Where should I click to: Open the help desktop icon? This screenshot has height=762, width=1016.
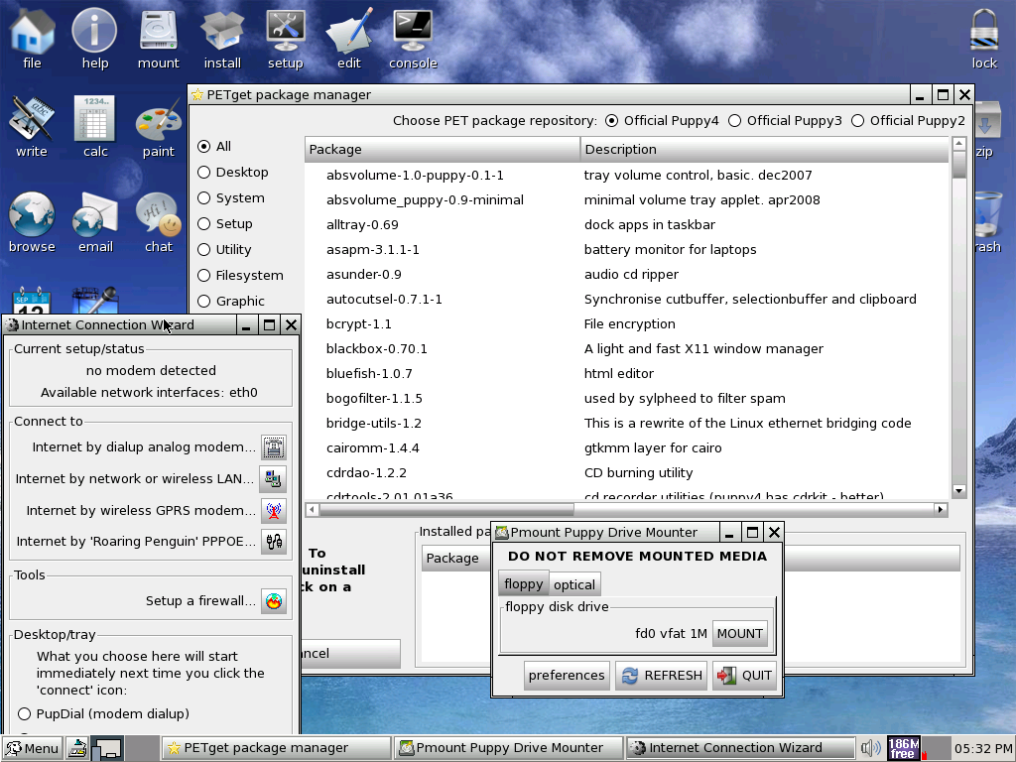[x=94, y=39]
